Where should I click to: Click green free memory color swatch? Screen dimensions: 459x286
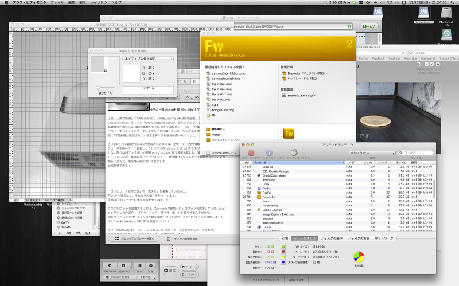283,246
